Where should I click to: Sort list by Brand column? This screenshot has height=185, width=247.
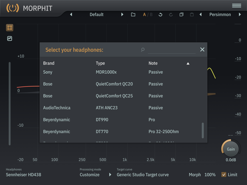tap(49, 63)
